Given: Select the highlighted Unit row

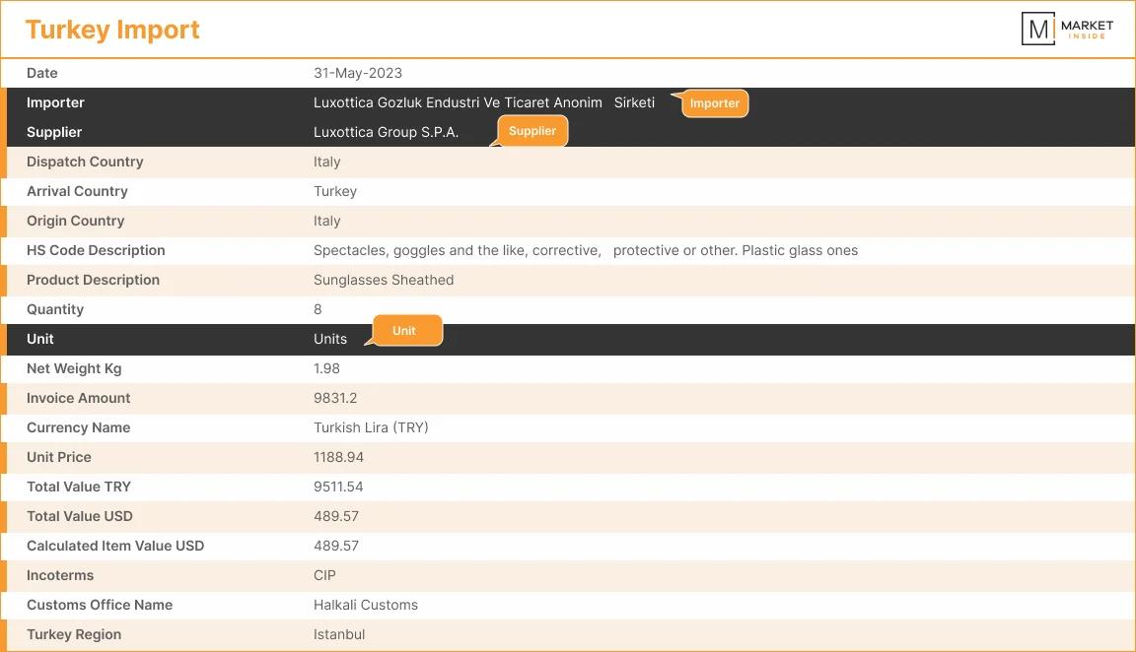Looking at the screenshot, I should (x=568, y=339).
